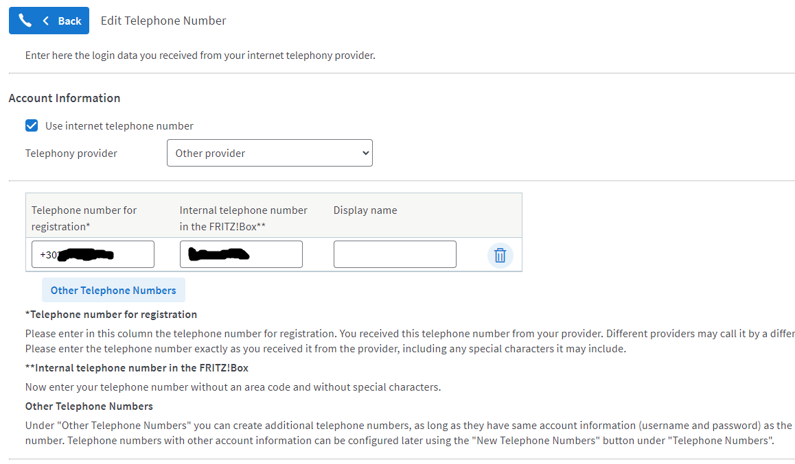Click the bold registration number footnote heading

pyautogui.click(x=111, y=315)
